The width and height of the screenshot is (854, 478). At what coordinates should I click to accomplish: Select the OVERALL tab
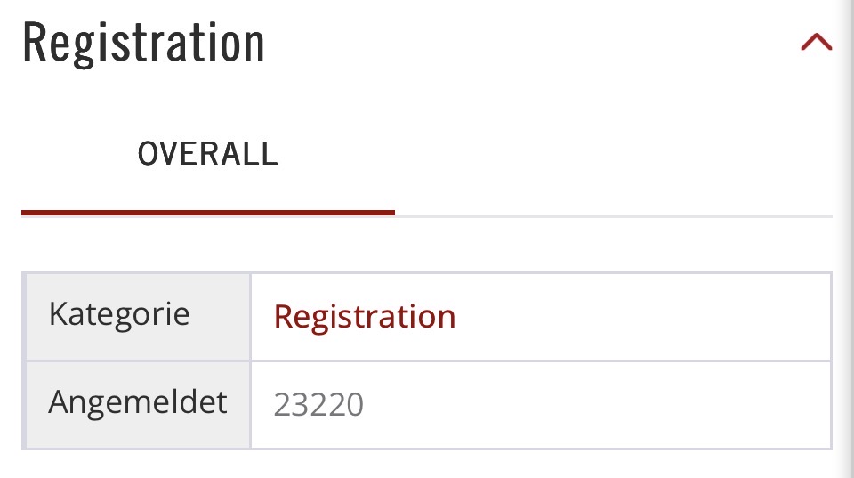pyautogui.click(x=207, y=154)
